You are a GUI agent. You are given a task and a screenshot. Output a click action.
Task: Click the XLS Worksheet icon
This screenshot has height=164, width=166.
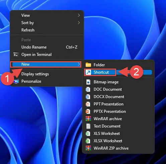[x=88, y=134]
